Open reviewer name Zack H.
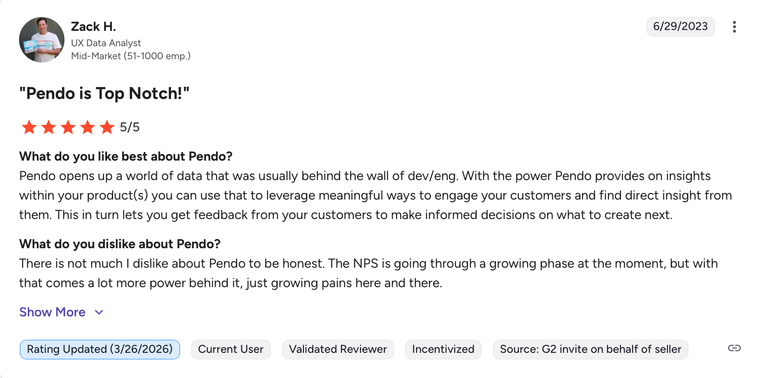This screenshot has height=378, width=758. (x=93, y=27)
